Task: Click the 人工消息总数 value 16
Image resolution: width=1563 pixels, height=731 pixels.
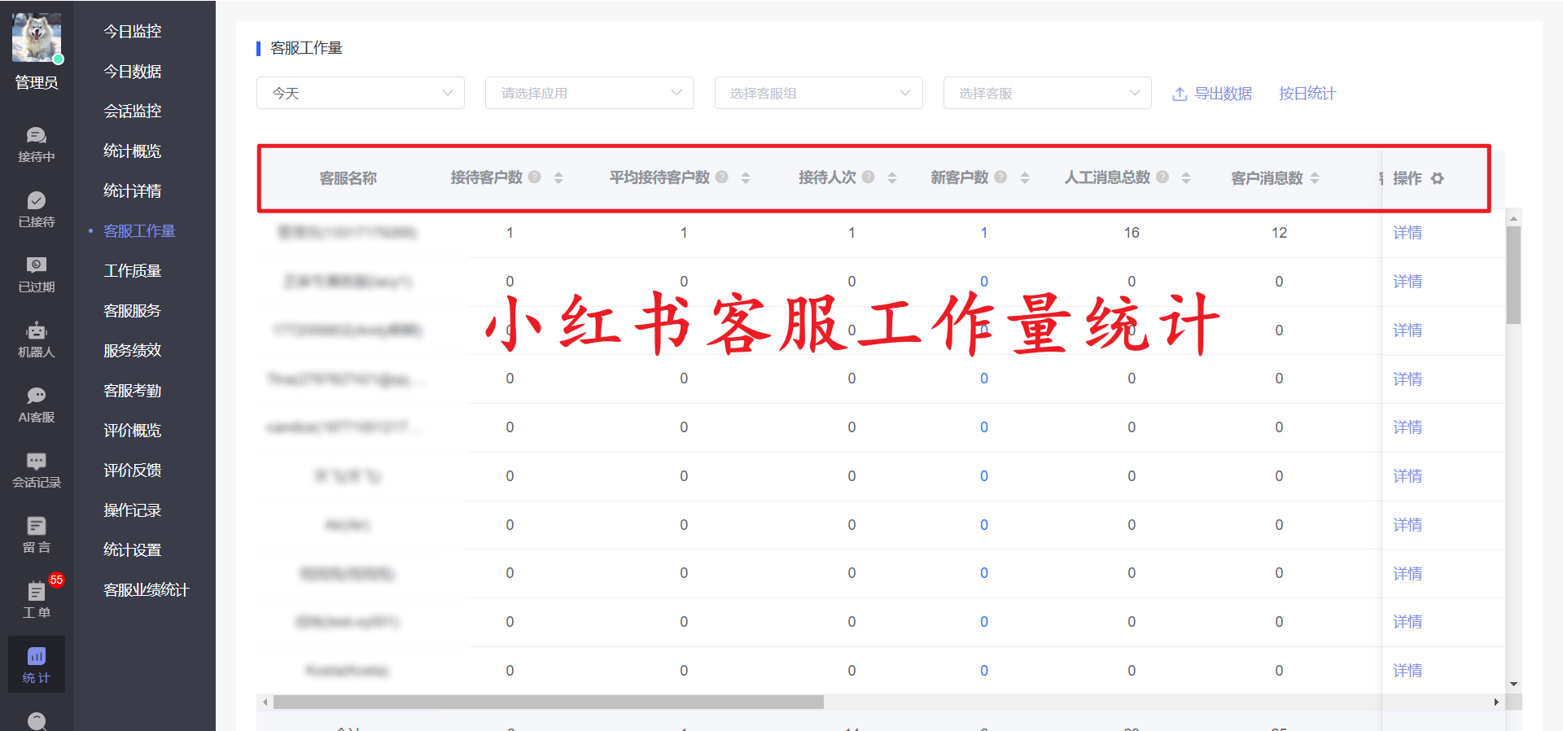Action: pos(1132,233)
